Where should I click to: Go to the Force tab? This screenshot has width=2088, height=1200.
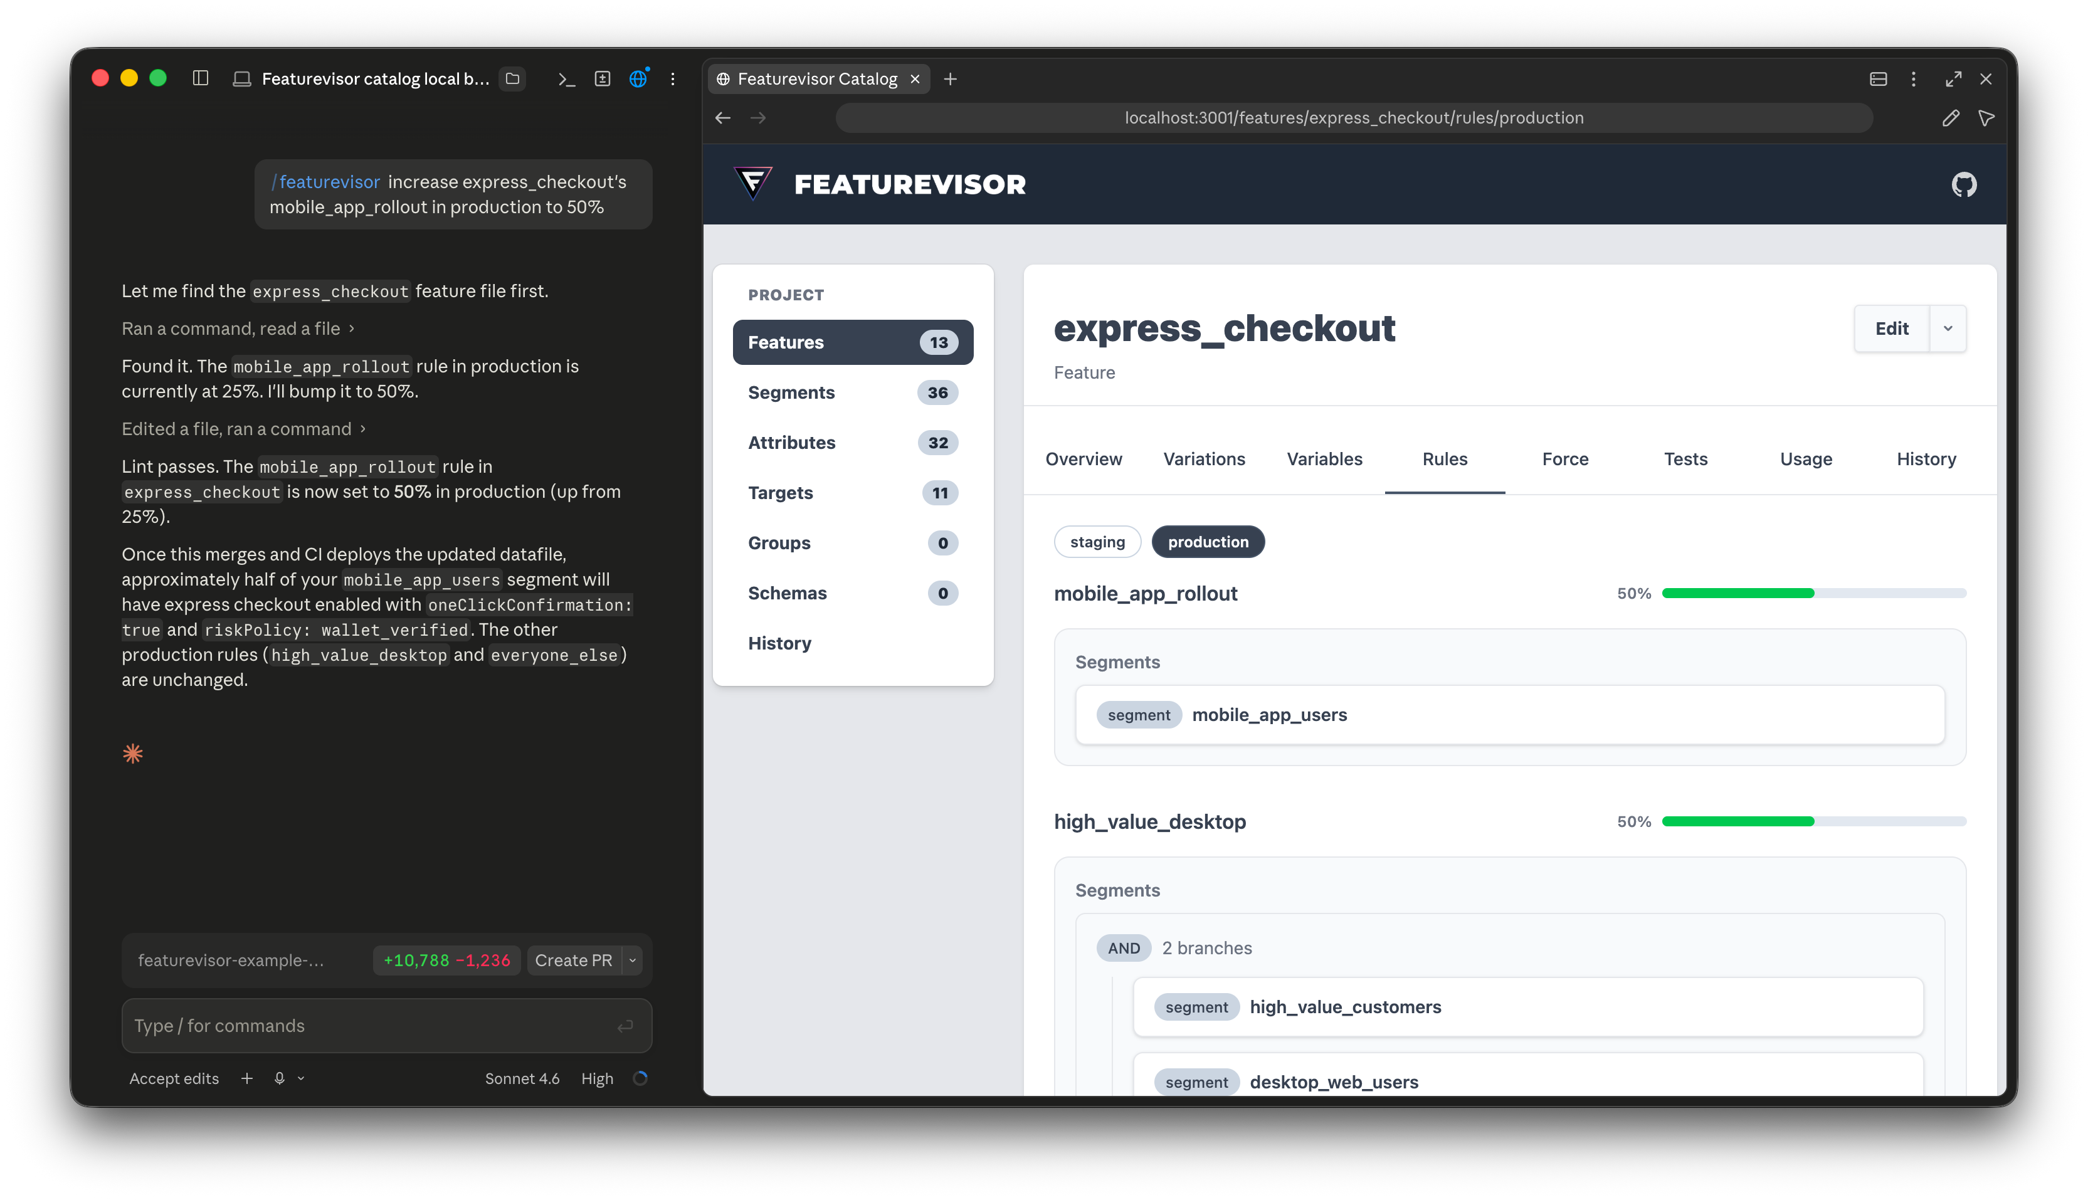[x=1565, y=459]
